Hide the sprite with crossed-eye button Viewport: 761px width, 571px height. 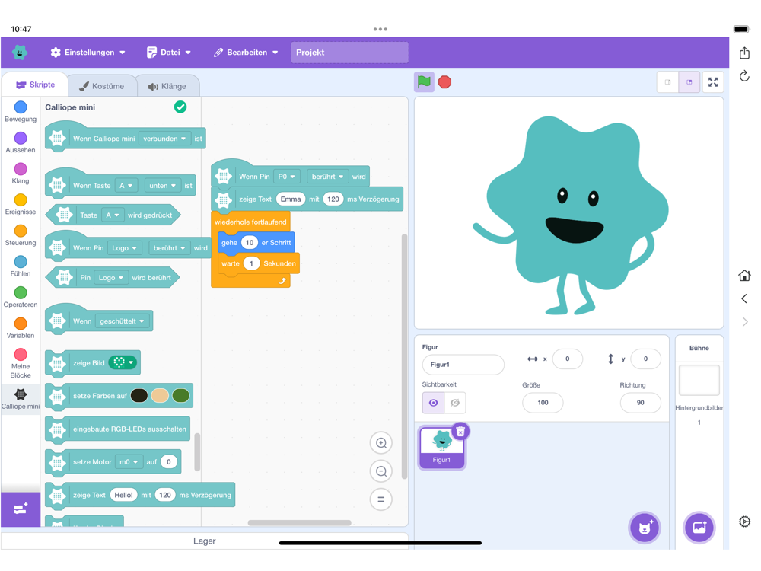pyautogui.click(x=455, y=403)
